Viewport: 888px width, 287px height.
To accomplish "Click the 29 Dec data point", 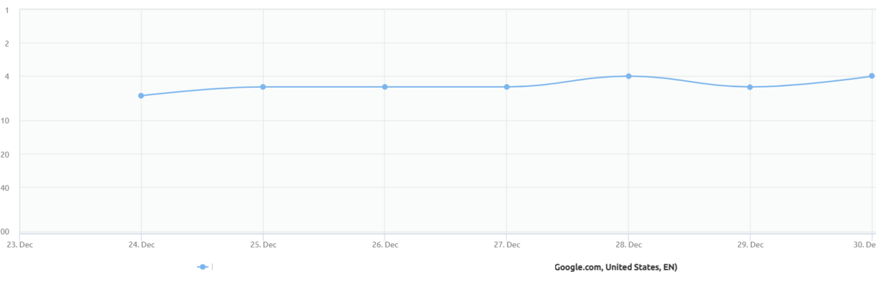I will [750, 87].
